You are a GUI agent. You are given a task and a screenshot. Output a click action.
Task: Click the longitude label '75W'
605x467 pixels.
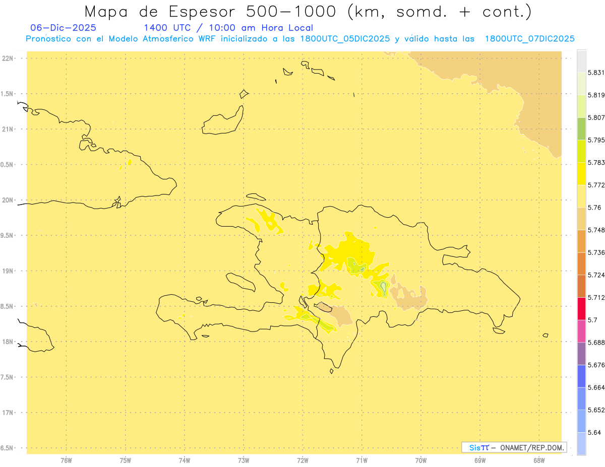point(126,460)
